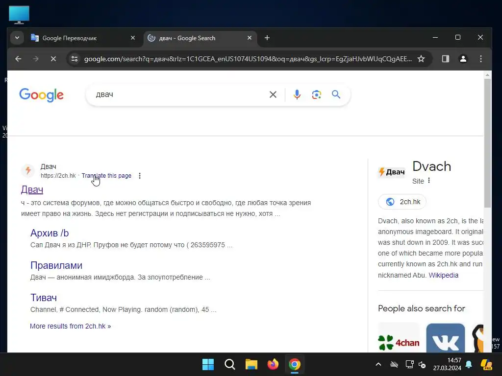Click the https://2ch.hk result URL
Screen dimensions: 502x376
coord(58,176)
